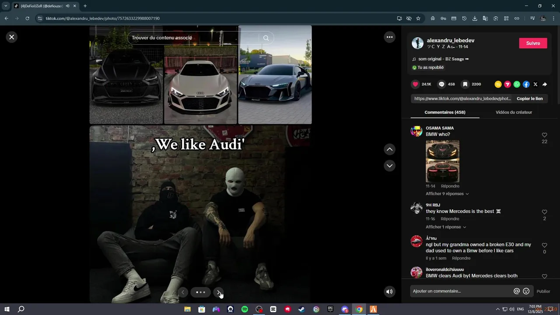This screenshot has height=315, width=560.
Task: Open a new Chrome tab
Action: [x=85, y=6]
